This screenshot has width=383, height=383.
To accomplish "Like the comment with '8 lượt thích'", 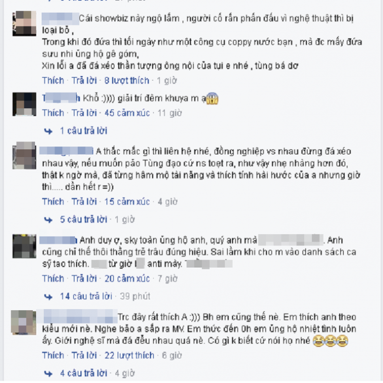I will pos(53,81).
